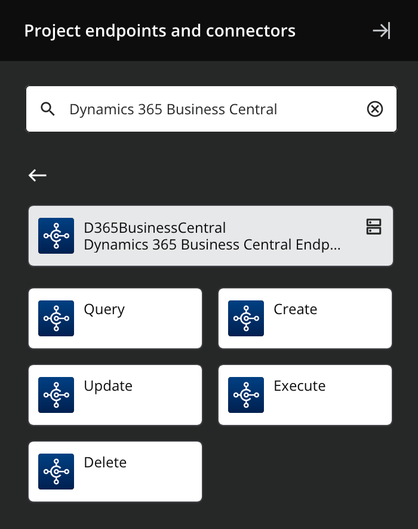Image resolution: width=418 pixels, height=529 pixels.
Task: Open the D365BusinessCentral endpoint card
Action: 210,236
